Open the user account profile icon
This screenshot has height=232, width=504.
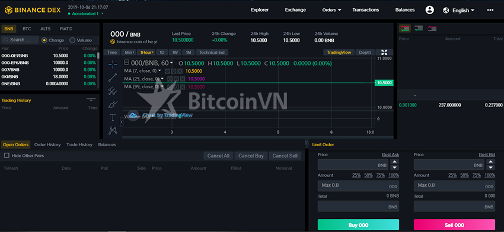(429, 10)
